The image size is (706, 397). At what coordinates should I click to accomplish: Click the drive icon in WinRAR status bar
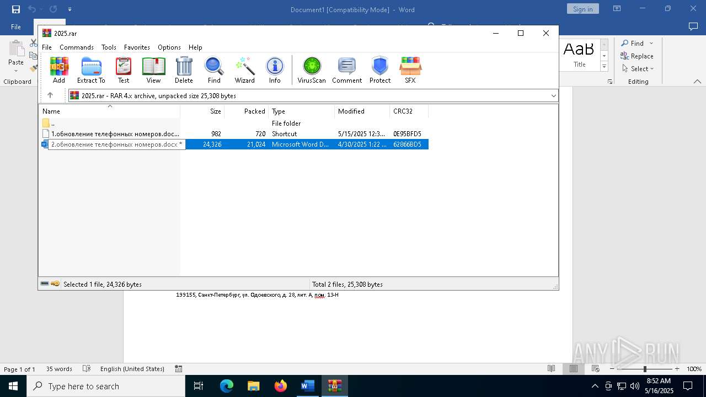point(45,284)
